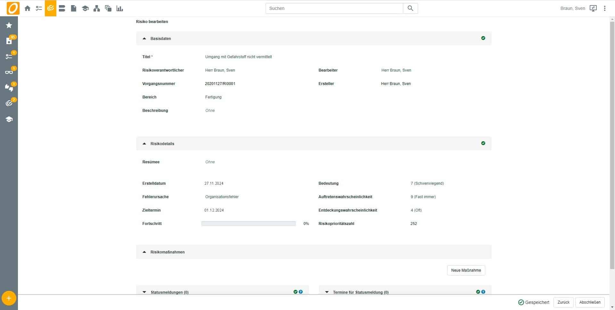Open favorites star in left sidebar

click(x=9, y=25)
